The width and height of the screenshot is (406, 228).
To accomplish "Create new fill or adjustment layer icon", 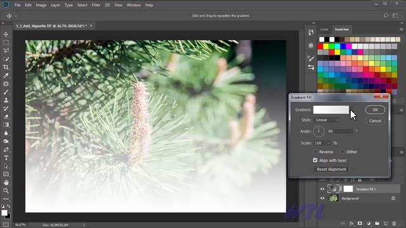I will coord(369,224).
